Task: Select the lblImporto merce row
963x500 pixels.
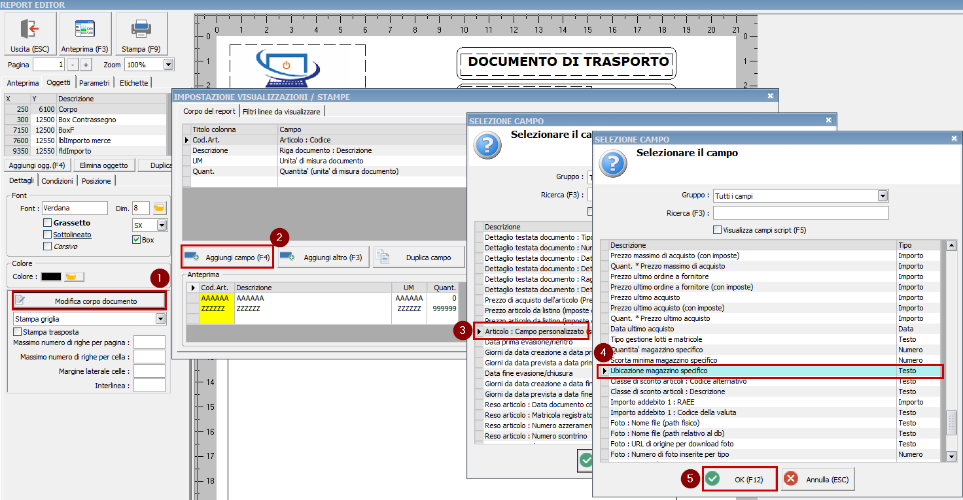Action: (x=85, y=141)
